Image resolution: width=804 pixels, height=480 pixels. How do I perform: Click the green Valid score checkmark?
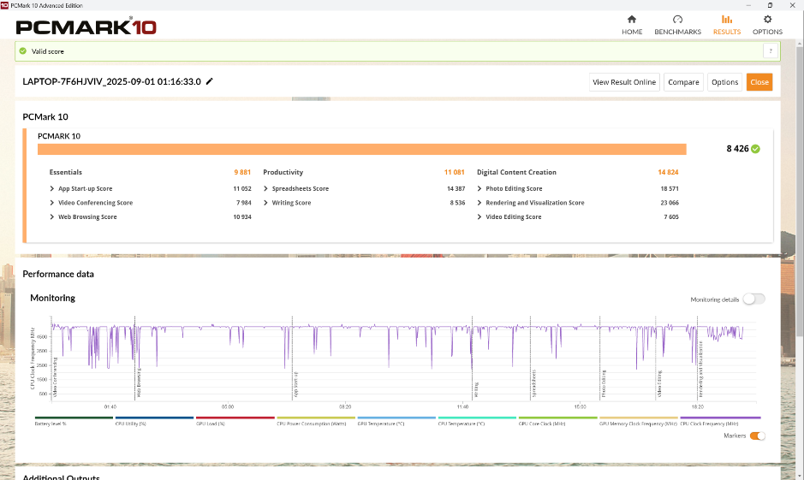coord(22,51)
